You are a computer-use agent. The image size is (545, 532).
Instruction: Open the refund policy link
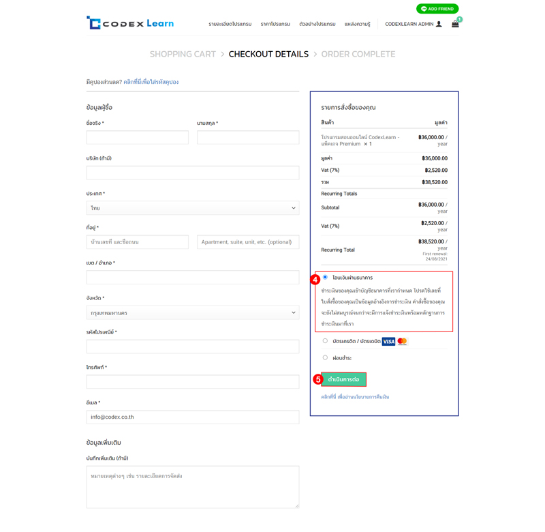point(355,397)
